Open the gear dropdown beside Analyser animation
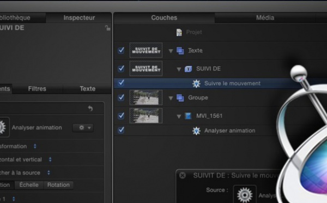 tap(83, 128)
